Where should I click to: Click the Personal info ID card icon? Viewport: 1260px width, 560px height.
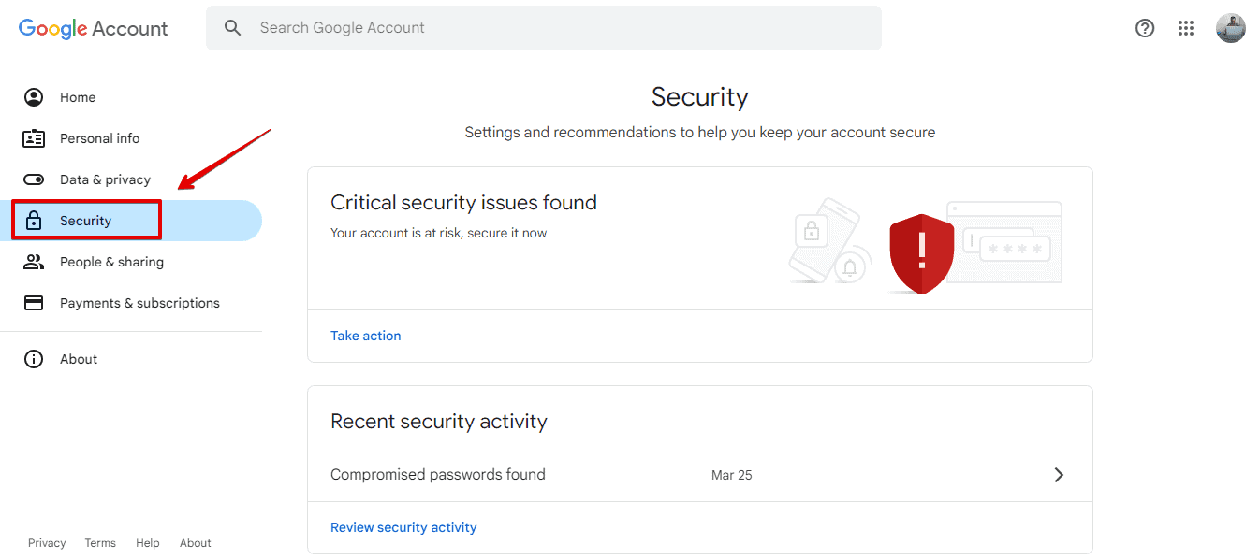click(x=34, y=138)
